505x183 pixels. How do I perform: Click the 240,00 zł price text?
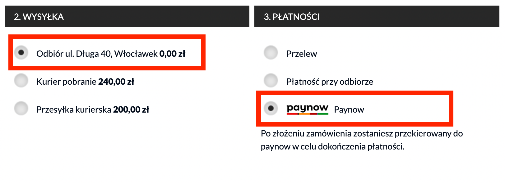[x=116, y=81]
